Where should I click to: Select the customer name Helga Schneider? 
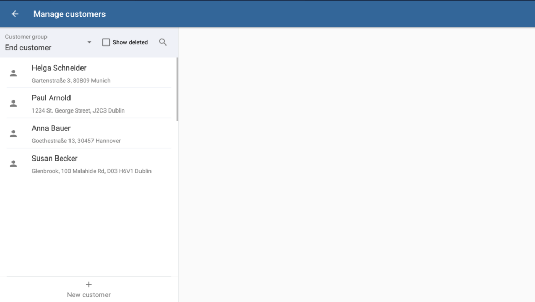59,68
